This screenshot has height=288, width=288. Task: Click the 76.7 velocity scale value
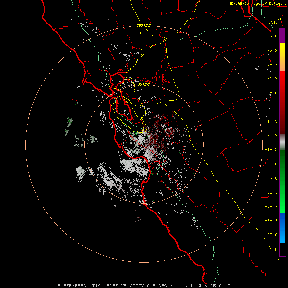click(x=272, y=64)
